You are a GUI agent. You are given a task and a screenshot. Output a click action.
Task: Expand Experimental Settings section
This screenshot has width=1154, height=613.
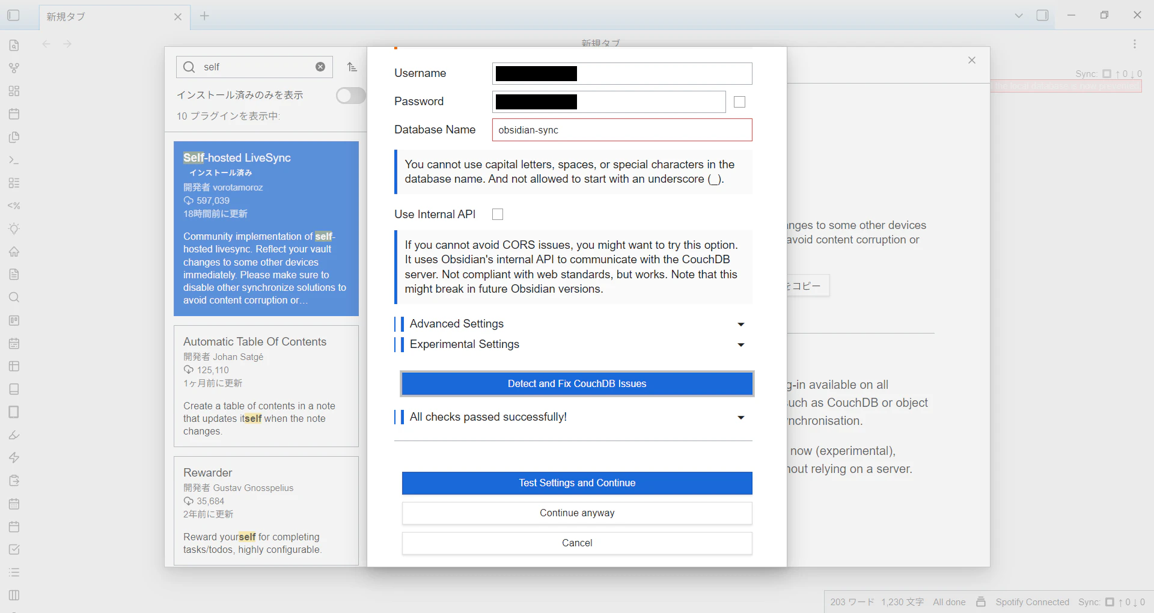pos(573,344)
